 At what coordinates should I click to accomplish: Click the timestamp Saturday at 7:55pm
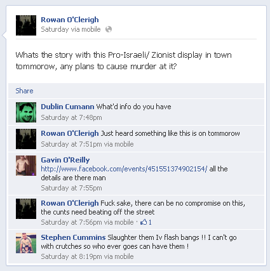click(71, 188)
